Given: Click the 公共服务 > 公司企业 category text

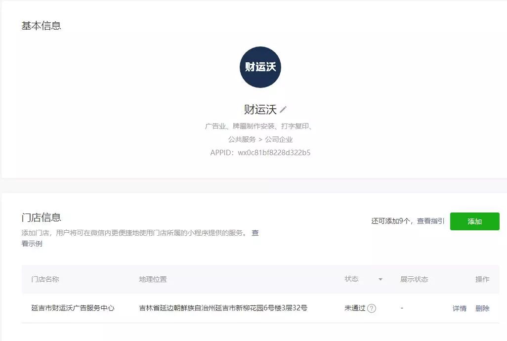Looking at the screenshot, I should point(260,139).
